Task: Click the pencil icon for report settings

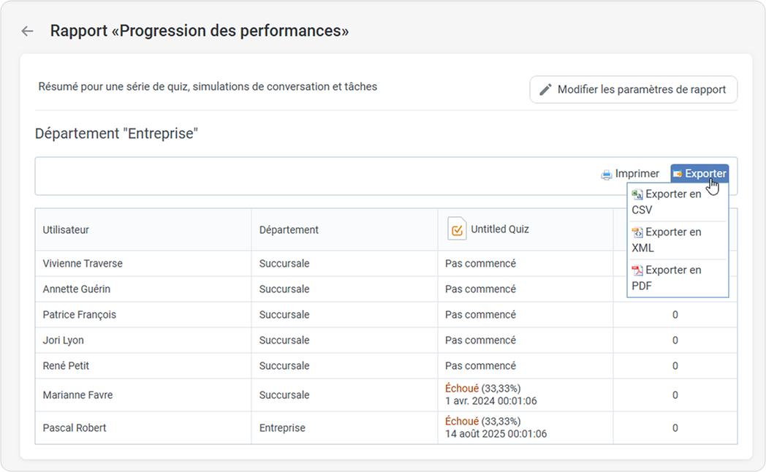Action: (545, 90)
